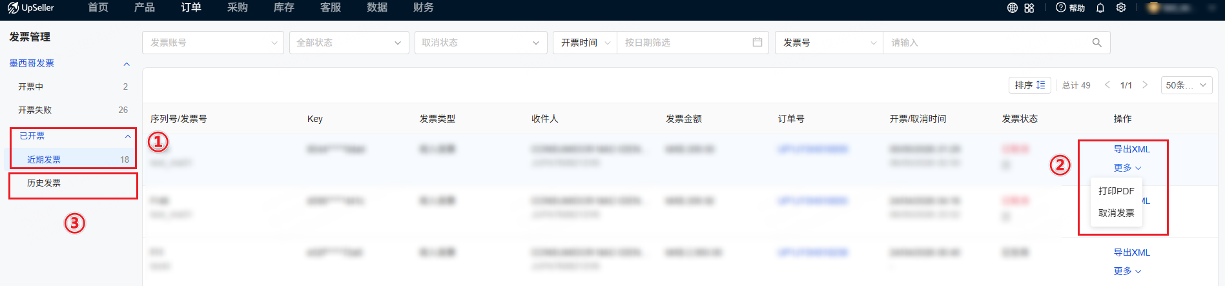Click the UpSeller logo
The image size is (1225, 286).
click(x=31, y=8)
